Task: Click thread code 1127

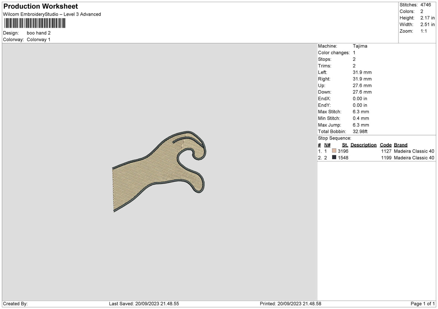Action: pos(386,151)
